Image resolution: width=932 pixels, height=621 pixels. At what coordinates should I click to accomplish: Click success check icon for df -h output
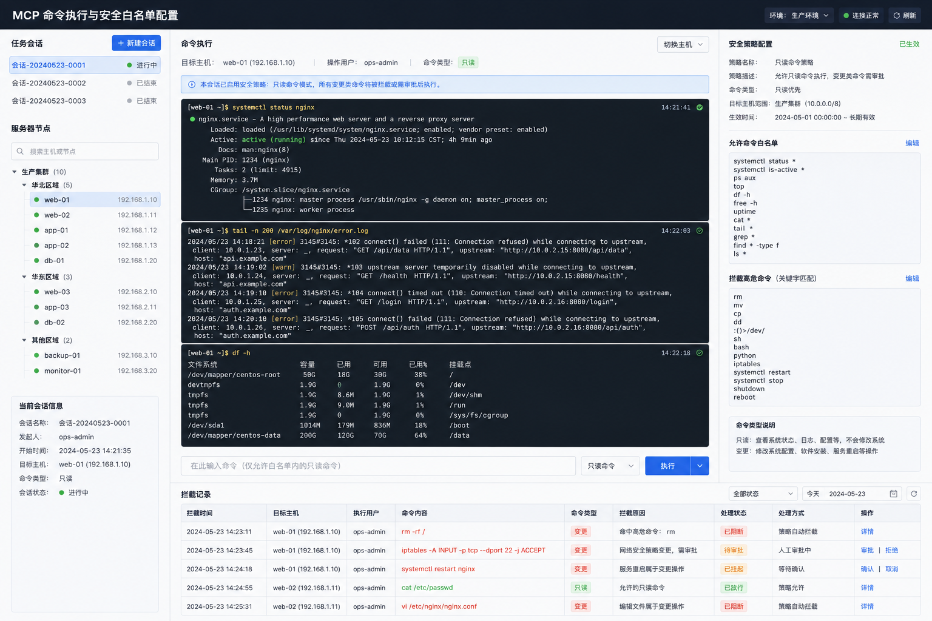click(700, 353)
